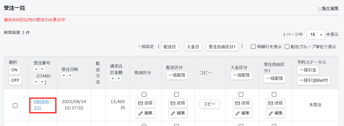Tick 受注自由区分1 checkbox for ORDER-331
Viewport: 344px width, 126px height.
coord(274,95)
